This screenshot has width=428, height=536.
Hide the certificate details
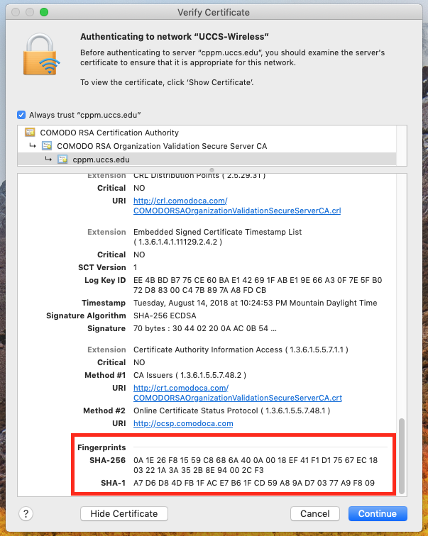click(124, 513)
